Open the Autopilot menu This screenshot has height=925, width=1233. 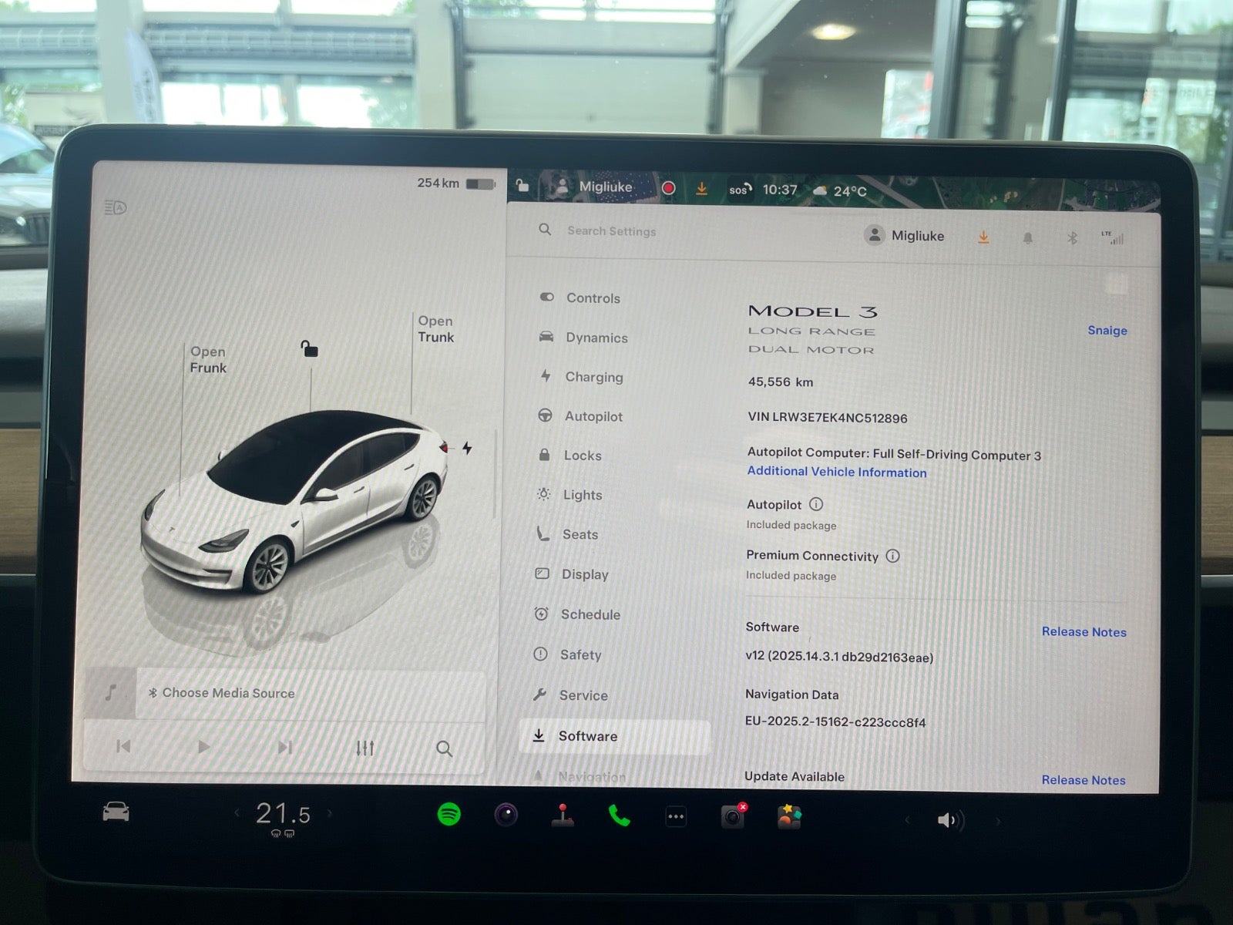[x=580, y=415]
